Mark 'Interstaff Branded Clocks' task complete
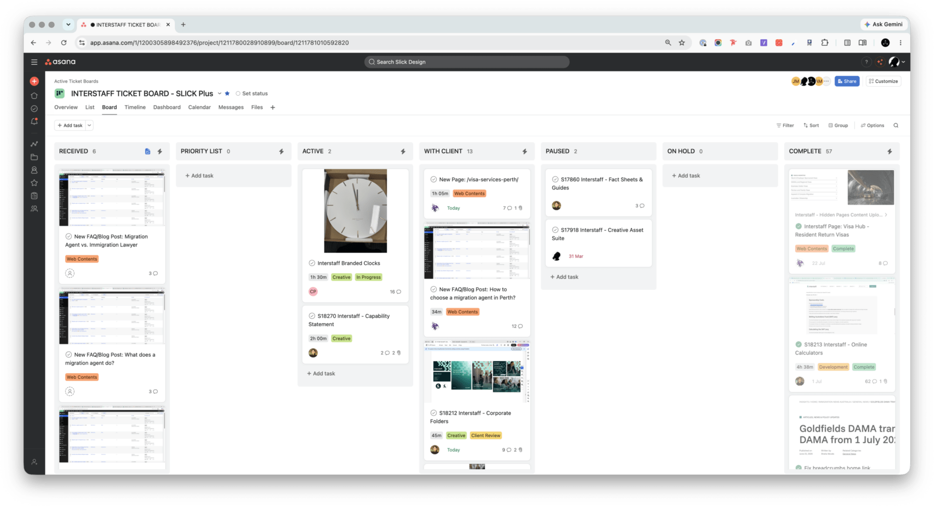Viewport: 934px width, 506px height. [x=312, y=263]
